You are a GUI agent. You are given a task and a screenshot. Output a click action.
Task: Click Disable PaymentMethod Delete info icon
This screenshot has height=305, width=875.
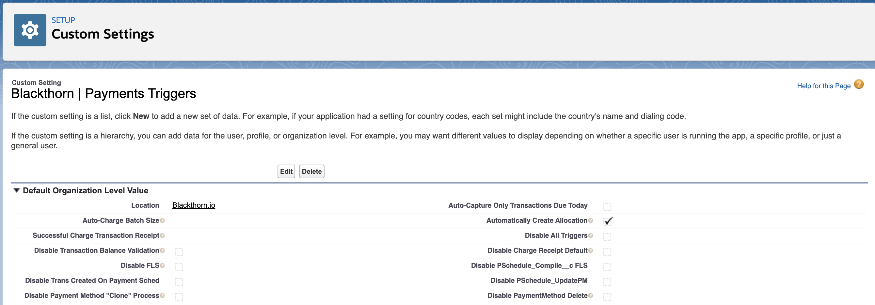tap(591, 296)
